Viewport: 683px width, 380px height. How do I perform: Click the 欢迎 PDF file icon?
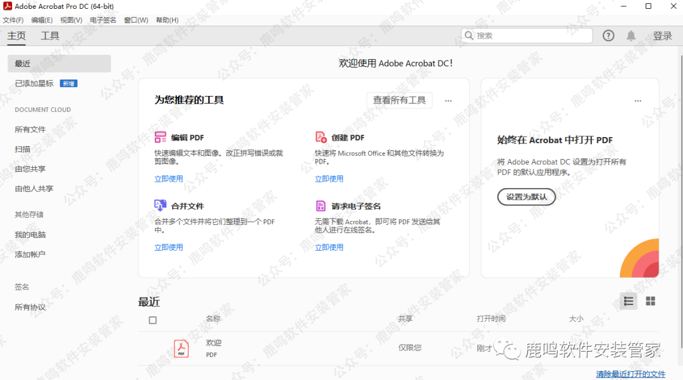[182, 348]
